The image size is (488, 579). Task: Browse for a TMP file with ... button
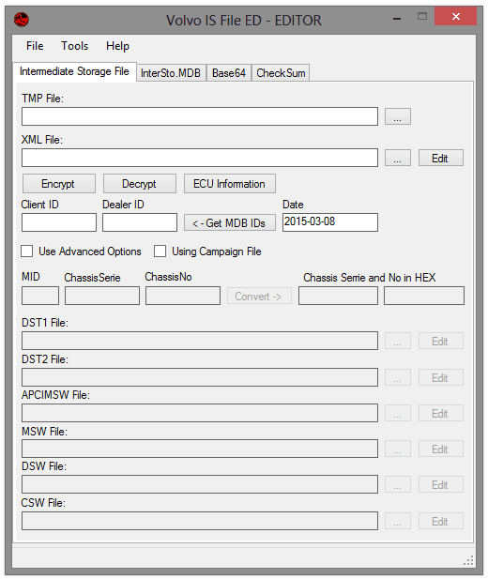pyautogui.click(x=398, y=116)
